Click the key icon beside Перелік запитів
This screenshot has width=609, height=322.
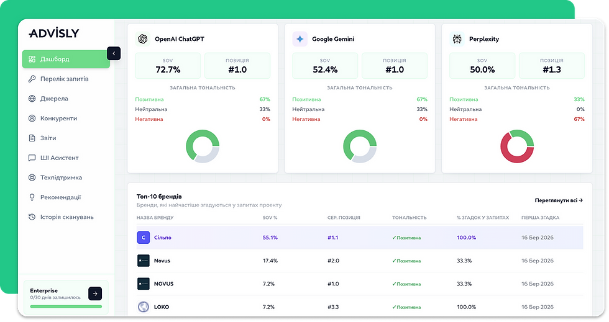[32, 79]
